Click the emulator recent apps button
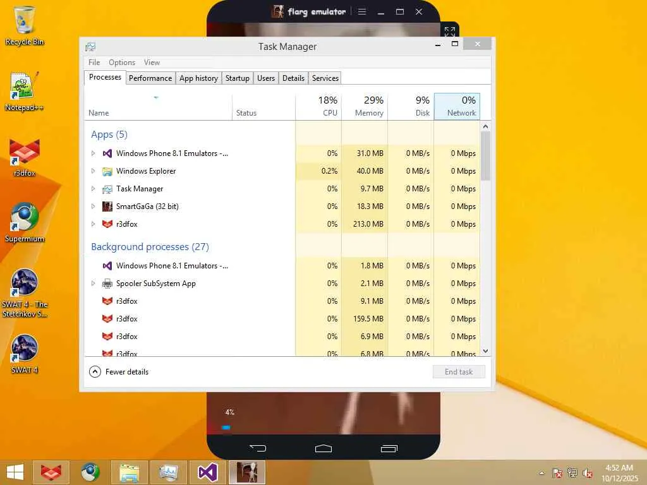The width and height of the screenshot is (647, 485). point(389,448)
